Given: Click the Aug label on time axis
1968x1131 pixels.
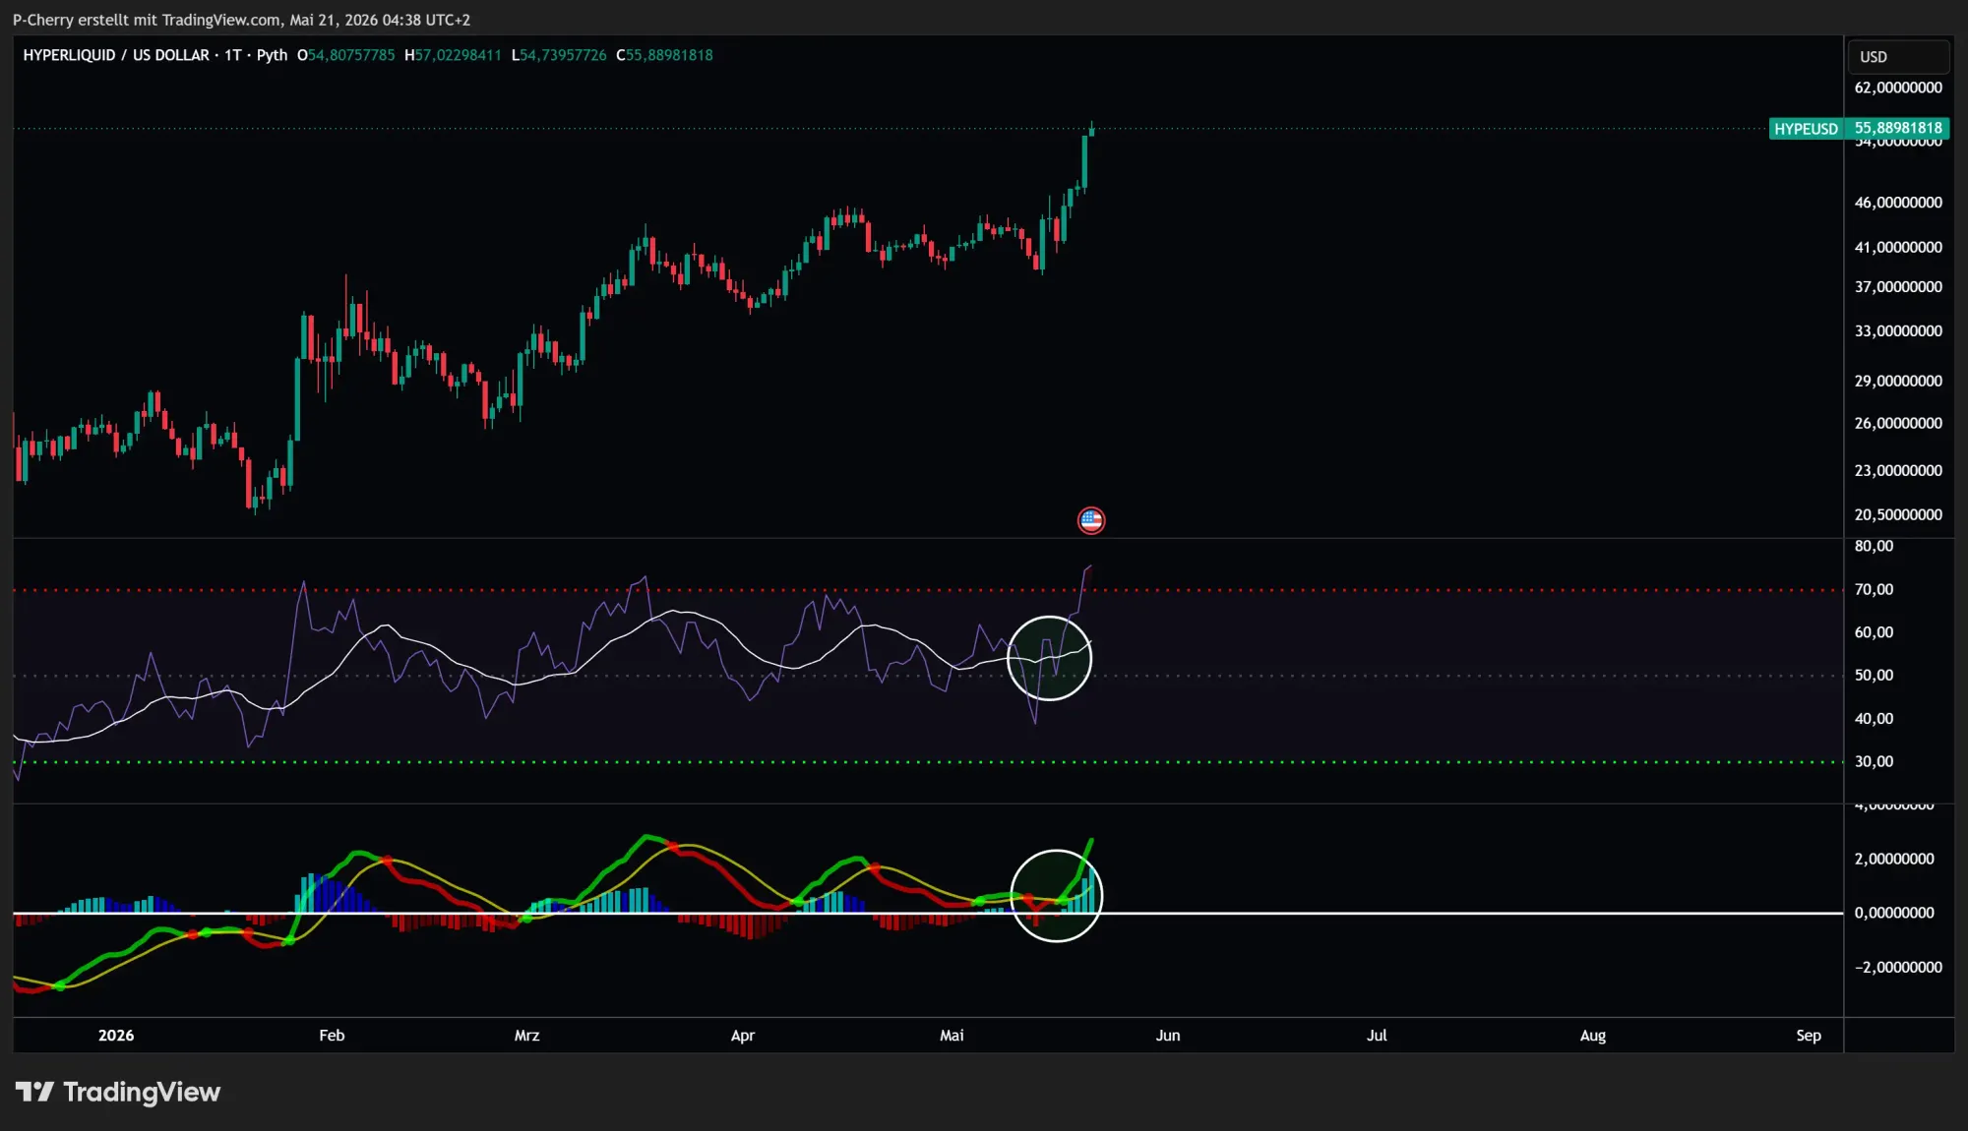Looking at the screenshot, I should (x=1593, y=1036).
